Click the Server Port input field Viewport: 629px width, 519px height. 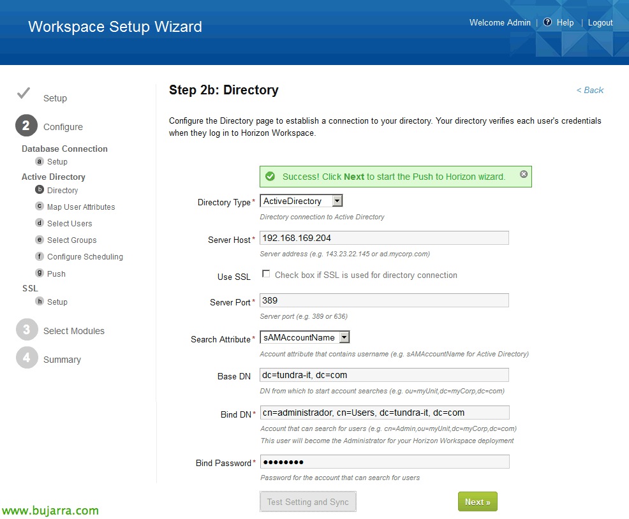[384, 300]
